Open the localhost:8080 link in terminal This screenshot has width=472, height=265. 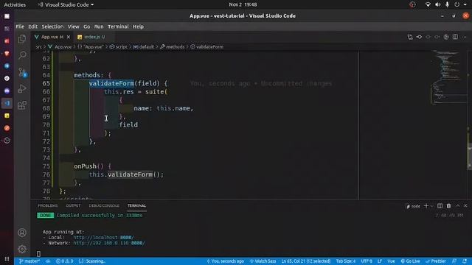click(103, 237)
